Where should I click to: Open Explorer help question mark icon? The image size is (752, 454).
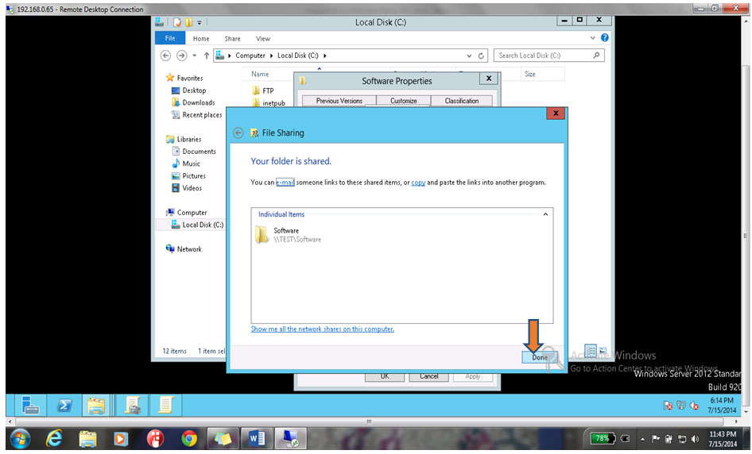604,38
